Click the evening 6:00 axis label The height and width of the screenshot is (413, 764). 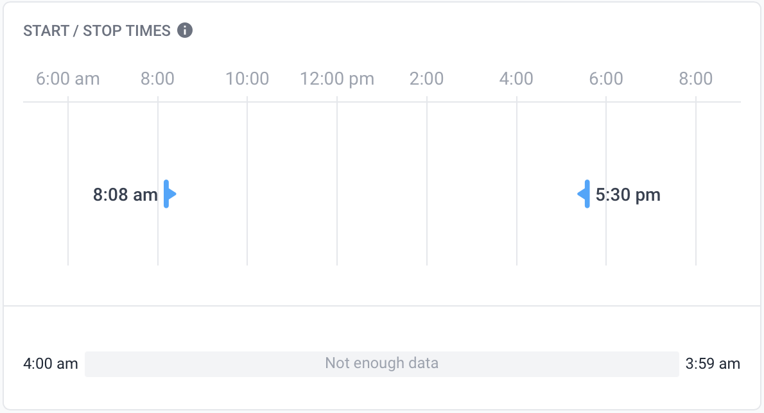[x=605, y=78]
